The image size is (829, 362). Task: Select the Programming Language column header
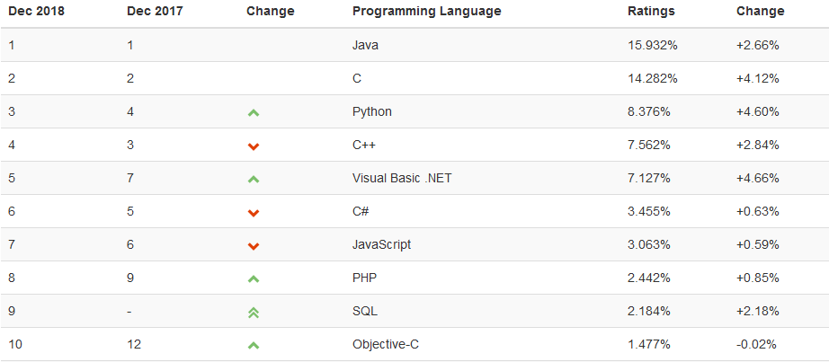(x=427, y=11)
